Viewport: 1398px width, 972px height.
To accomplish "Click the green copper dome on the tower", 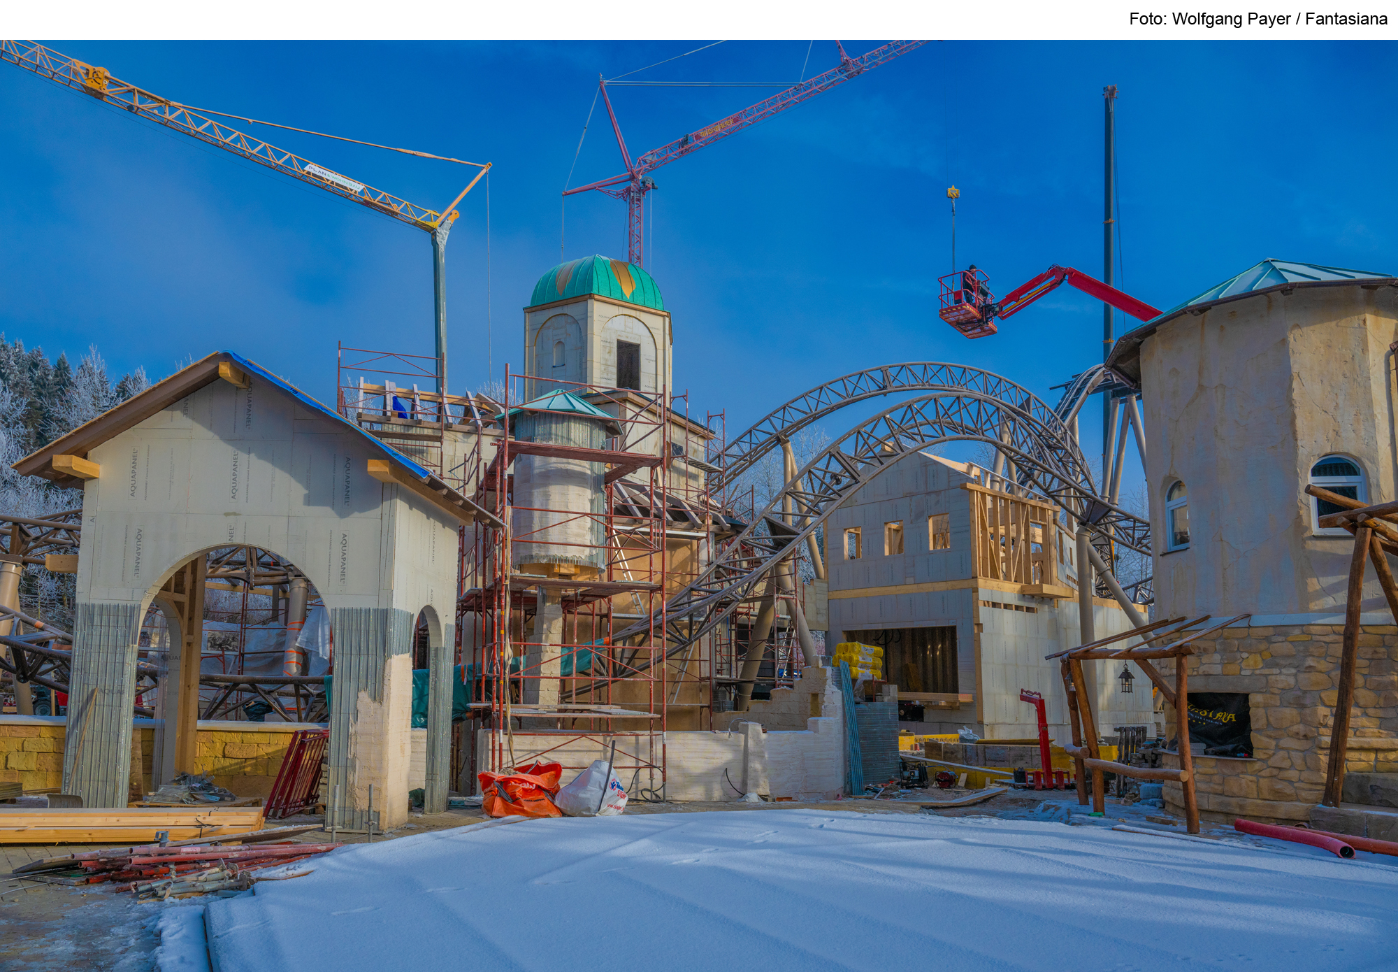I will [596, 283].
